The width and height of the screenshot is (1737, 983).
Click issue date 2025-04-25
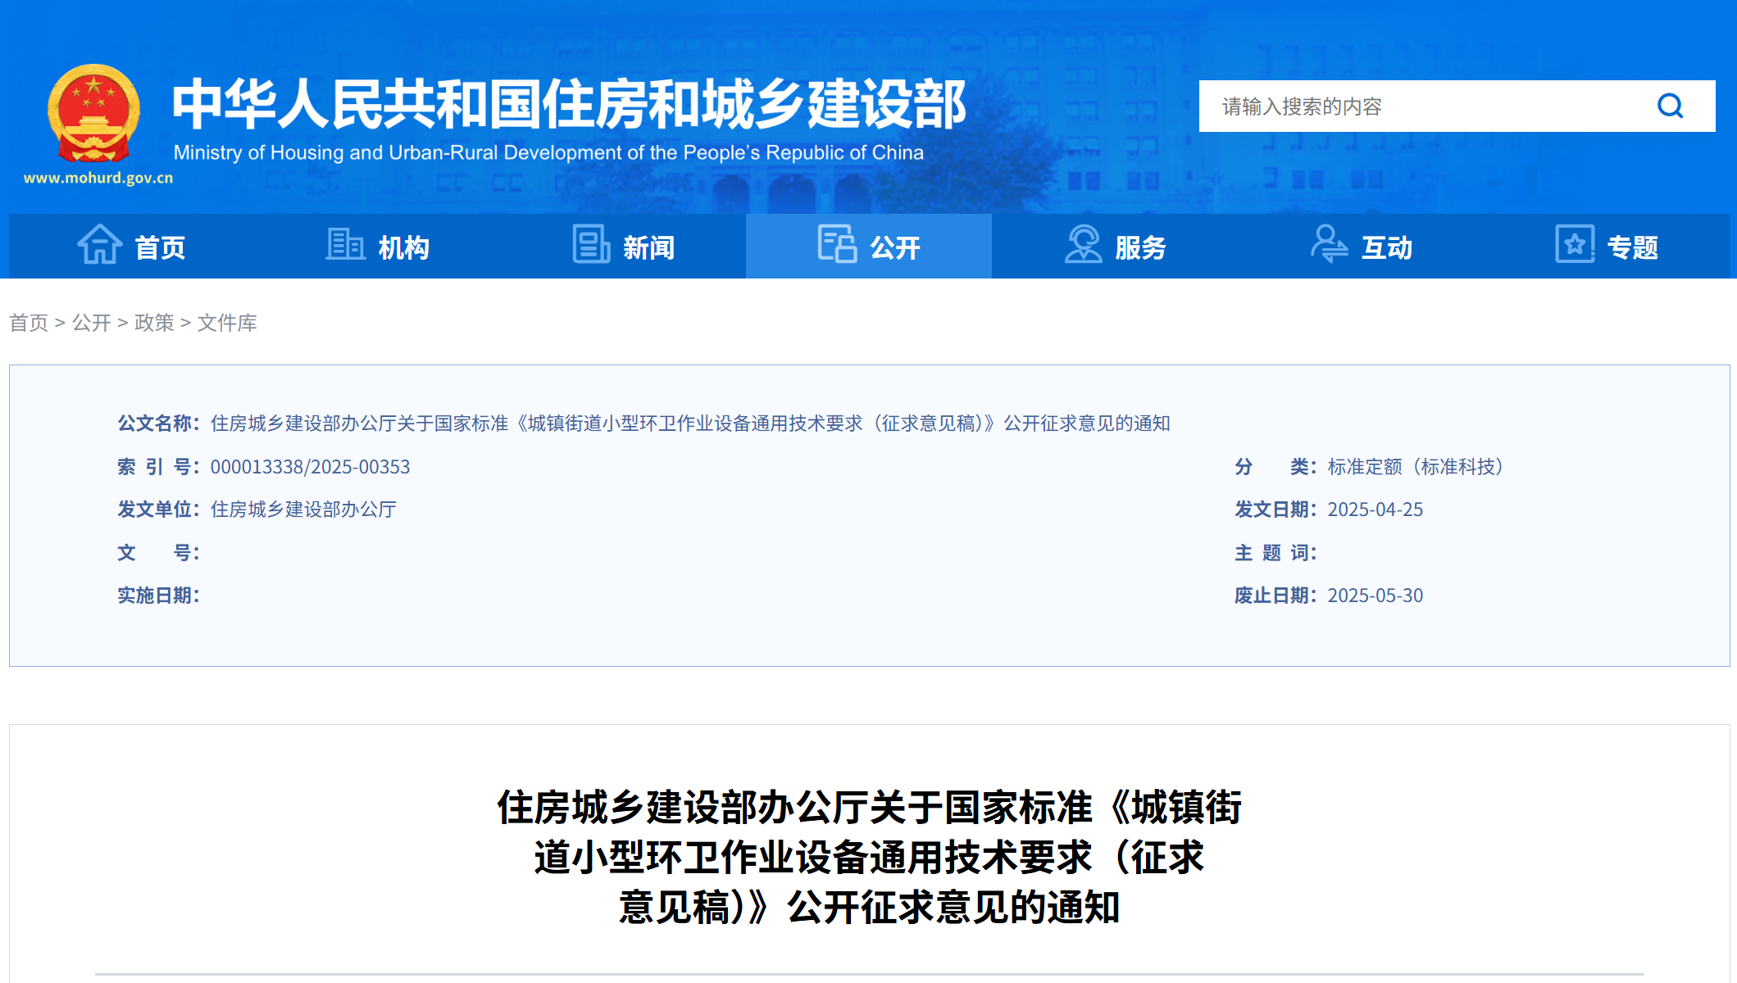pyautogui.click(x=1376, y=510)
